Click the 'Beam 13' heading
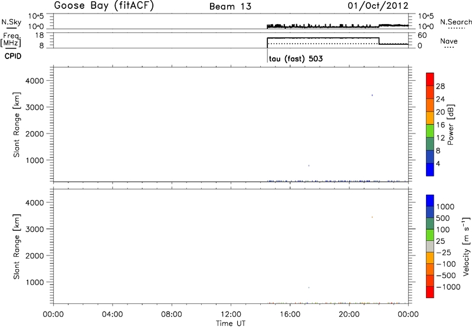 coord(230,6)
